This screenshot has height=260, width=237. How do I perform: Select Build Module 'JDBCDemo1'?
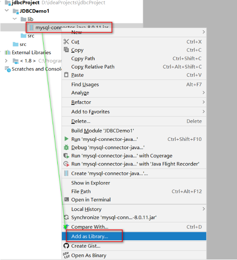tap(134, 131)
